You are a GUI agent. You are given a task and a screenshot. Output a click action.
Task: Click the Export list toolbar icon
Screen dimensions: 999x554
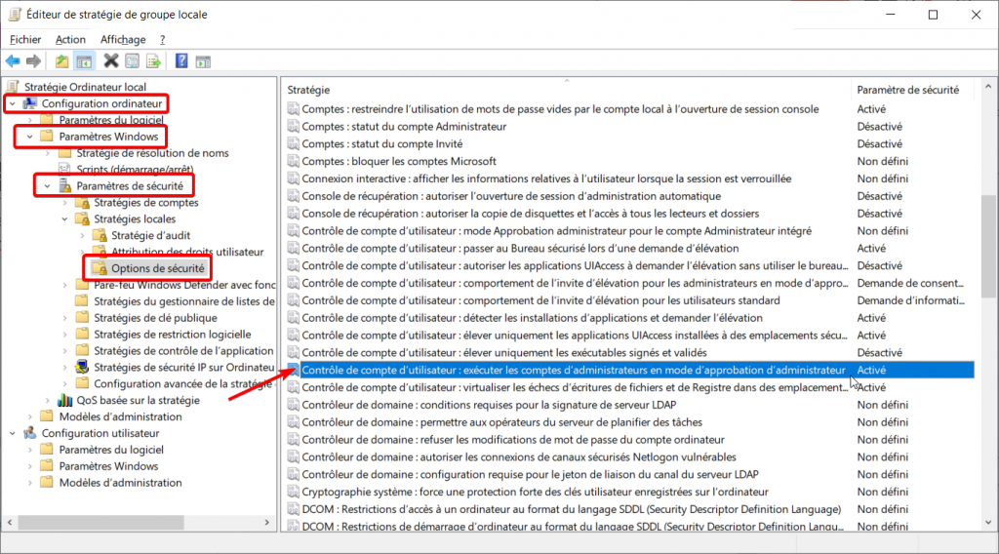click(x=153, y=61)
